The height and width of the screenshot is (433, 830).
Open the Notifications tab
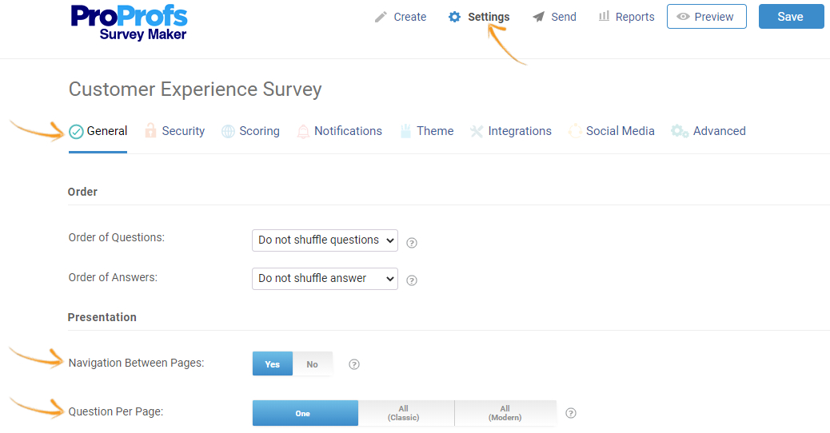[340, 131]
